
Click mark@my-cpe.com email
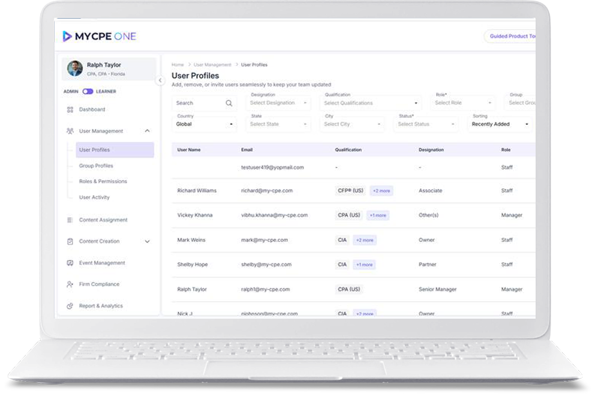point(265,240)
